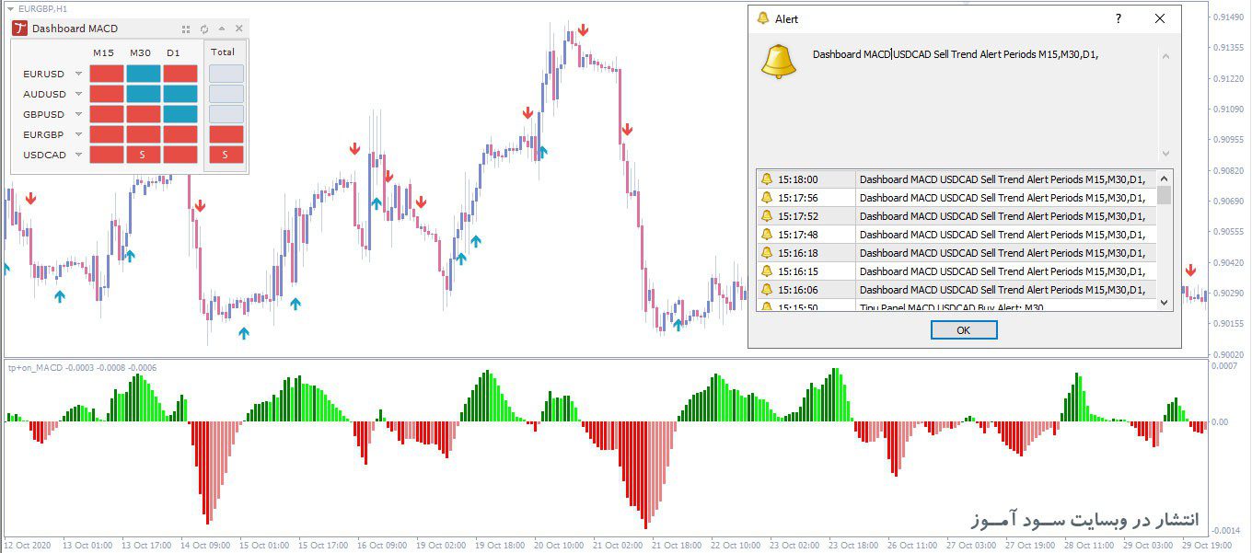This screenshot has width=1252, height=553.
Task: Click the drag grid icon on Dashboard MACD header
Action: [x=186, y=29]
